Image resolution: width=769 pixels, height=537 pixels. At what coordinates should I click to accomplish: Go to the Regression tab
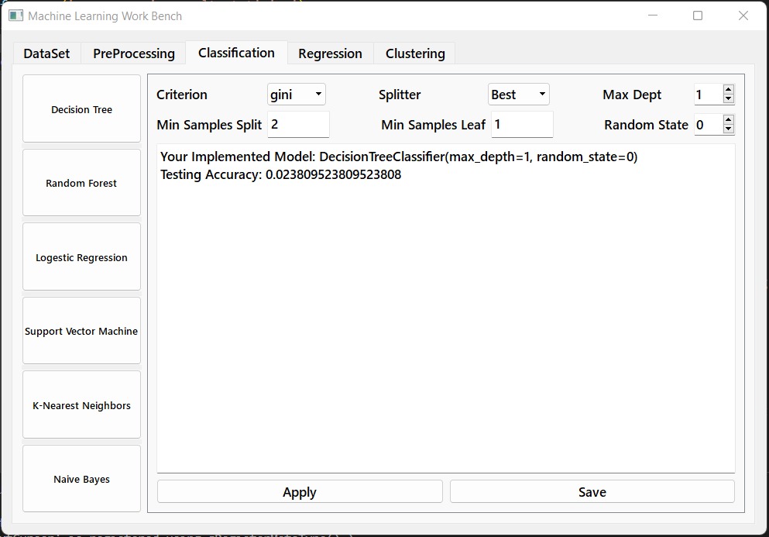click(x=330, y=53)
